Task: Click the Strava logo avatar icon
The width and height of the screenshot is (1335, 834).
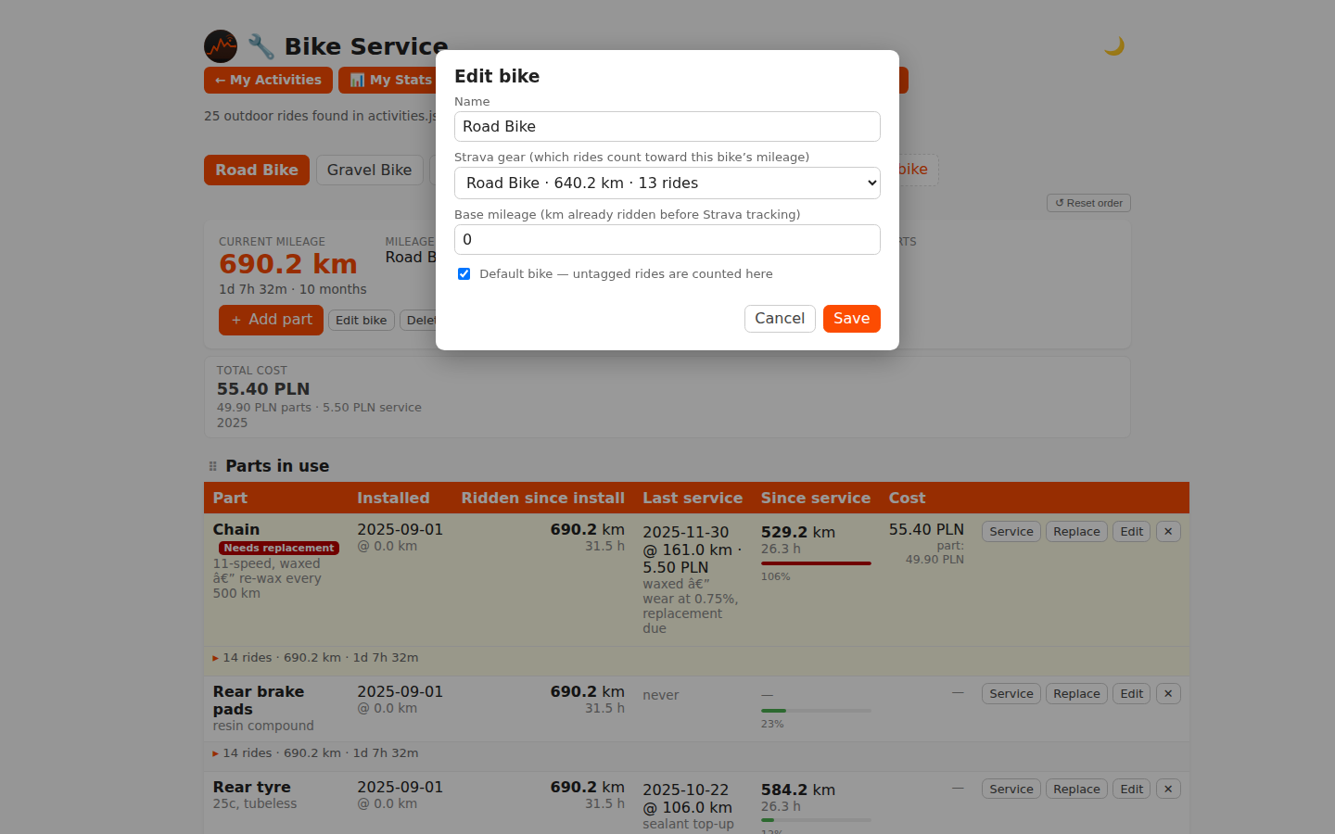Action: click(221, 46)
